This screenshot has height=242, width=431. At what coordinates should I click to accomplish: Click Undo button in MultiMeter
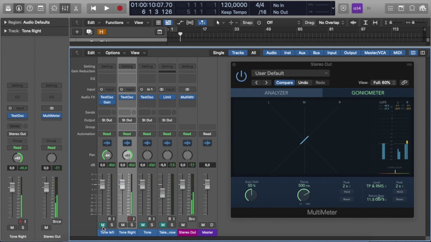tap(303, 83)
